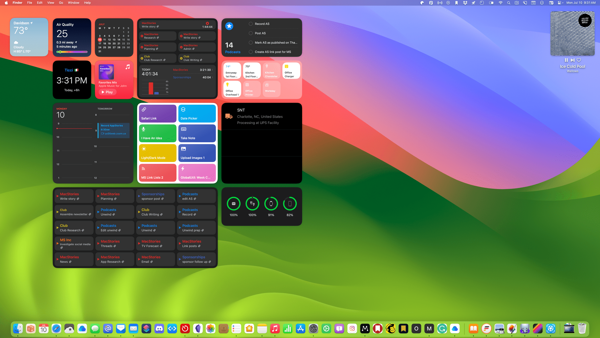Launch Grammarly from the Dock
Image resolution: width=600 pixels, height=338 pixels.
pyautogui.click(x=442, y=329)
